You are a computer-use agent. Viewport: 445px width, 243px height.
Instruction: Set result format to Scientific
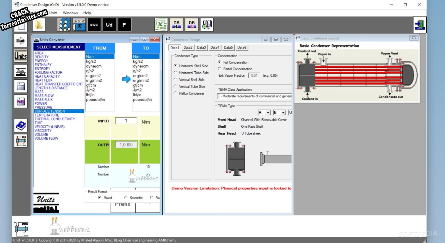tap(126, 198)
